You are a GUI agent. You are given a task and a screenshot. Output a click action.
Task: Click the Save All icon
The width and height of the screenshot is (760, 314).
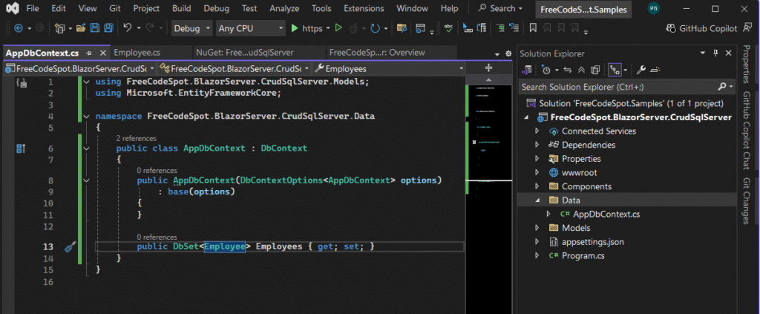108,28
